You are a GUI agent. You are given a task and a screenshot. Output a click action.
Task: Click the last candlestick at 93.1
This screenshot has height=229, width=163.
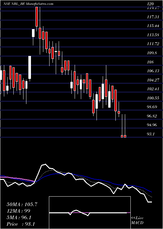[x=125, y=126]
